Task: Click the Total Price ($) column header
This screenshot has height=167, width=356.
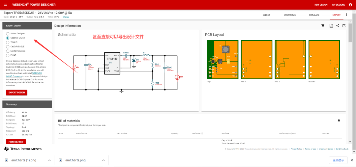Action: click(197, 133)
